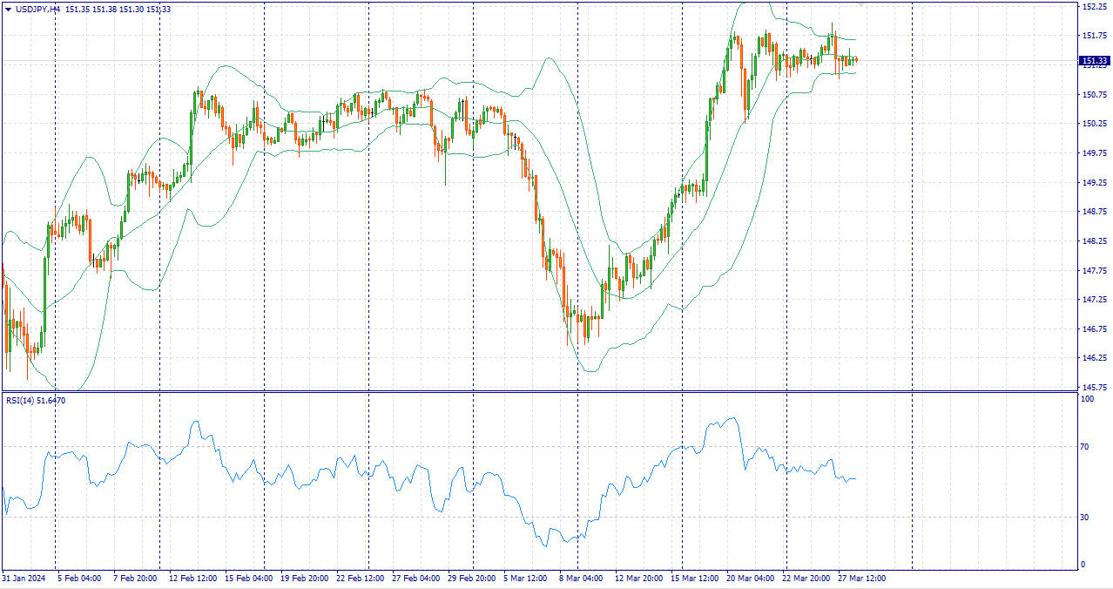
Task: Select the 151.33 current price tag
Action: pos(1094,61)
